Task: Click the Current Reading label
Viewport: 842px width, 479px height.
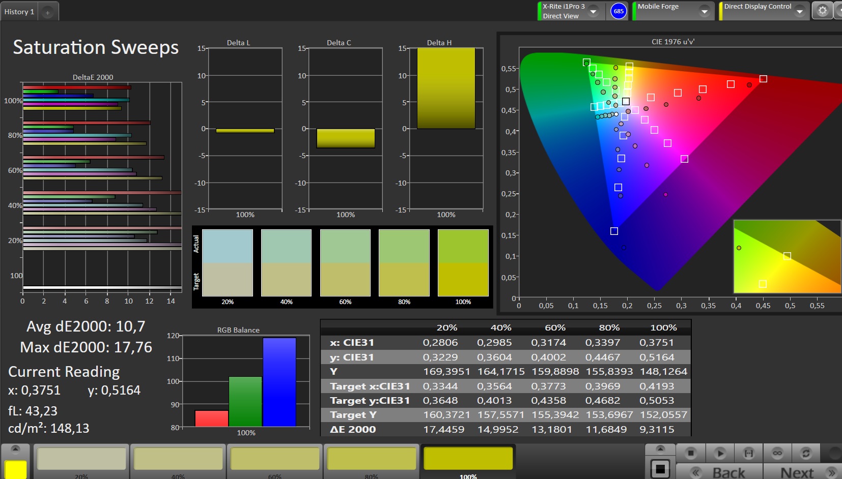Action: (x=64, y=372)
